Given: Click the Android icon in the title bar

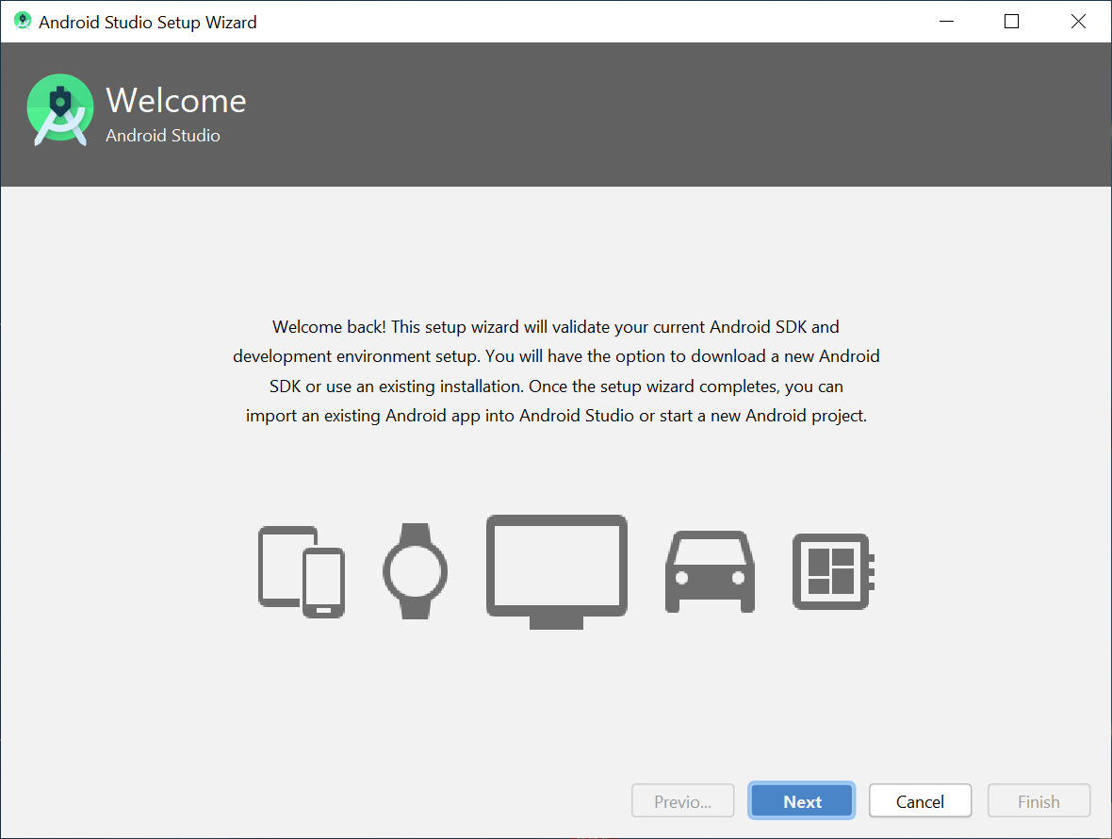Looking at the screenshot, I should [21, 21].
